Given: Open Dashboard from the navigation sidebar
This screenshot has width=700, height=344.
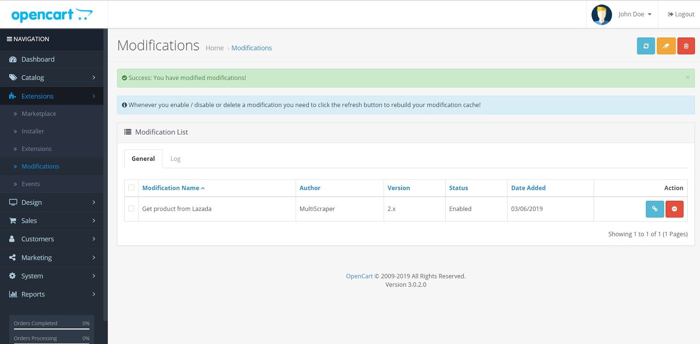Looking at the screenshot, I should (38, 59).
